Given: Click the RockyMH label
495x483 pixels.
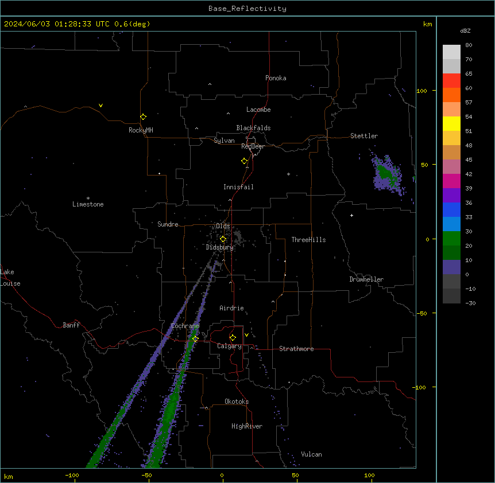Looking at the screenshot, I should point(141,130).
